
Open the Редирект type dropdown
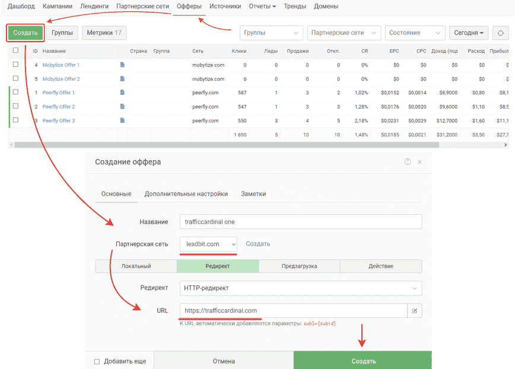click(300, 288)
